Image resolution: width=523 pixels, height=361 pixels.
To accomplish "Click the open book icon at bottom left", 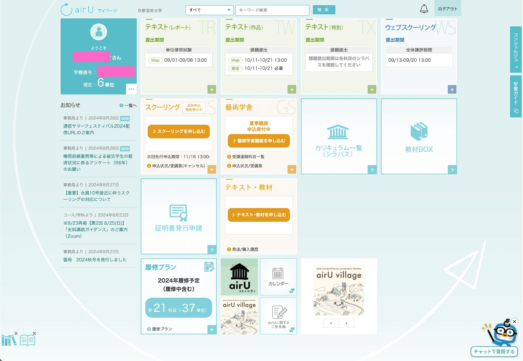I will click(x=27, y=340).
